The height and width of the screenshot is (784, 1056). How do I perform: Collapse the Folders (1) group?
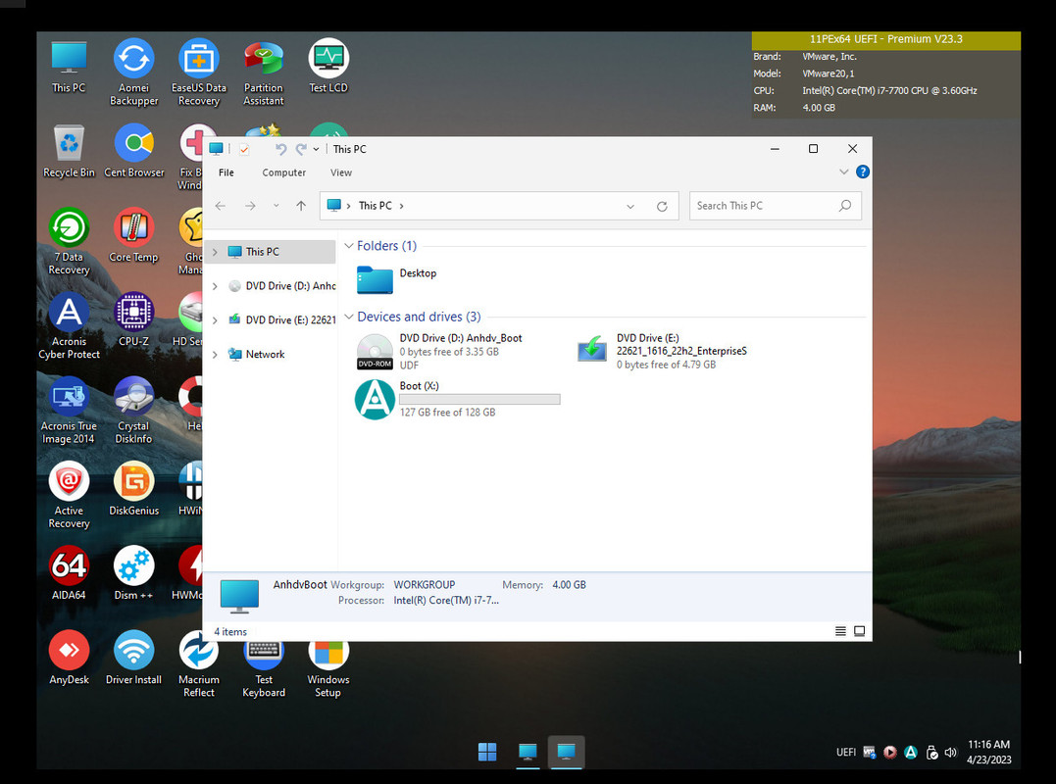[x=349, y=246]
